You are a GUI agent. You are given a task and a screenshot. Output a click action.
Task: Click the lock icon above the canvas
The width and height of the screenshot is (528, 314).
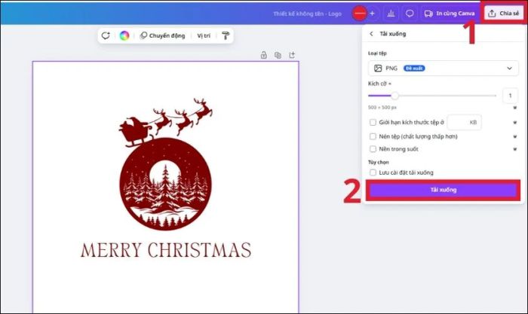coord(263,55)
